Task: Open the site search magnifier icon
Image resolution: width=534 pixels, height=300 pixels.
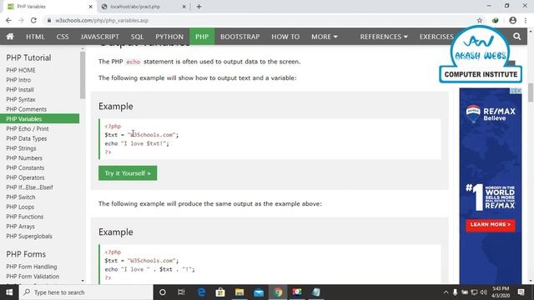Action: 516,37
